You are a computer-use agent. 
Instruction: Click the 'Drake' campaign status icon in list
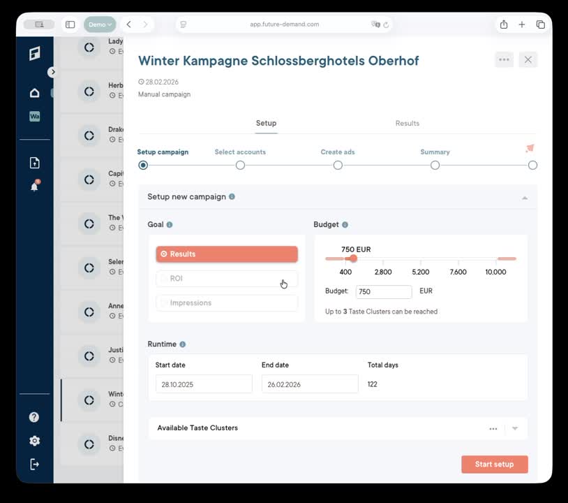(x=89, y=136)
